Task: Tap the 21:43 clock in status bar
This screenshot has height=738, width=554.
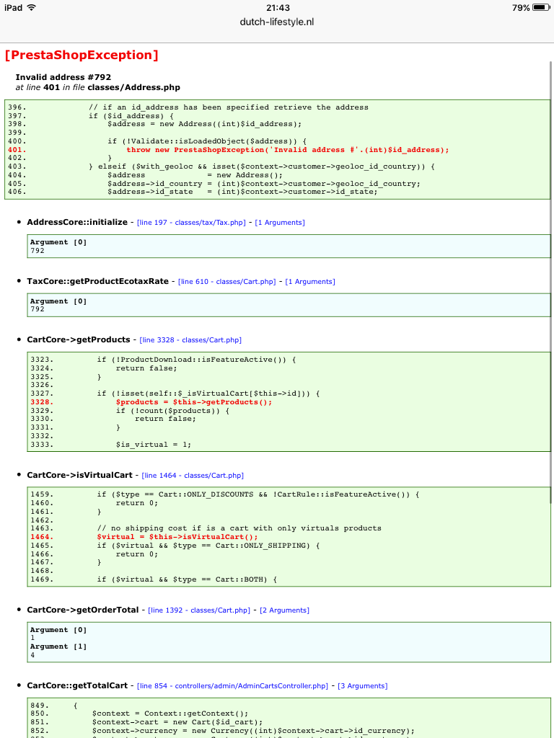Action: click(278, 7)
